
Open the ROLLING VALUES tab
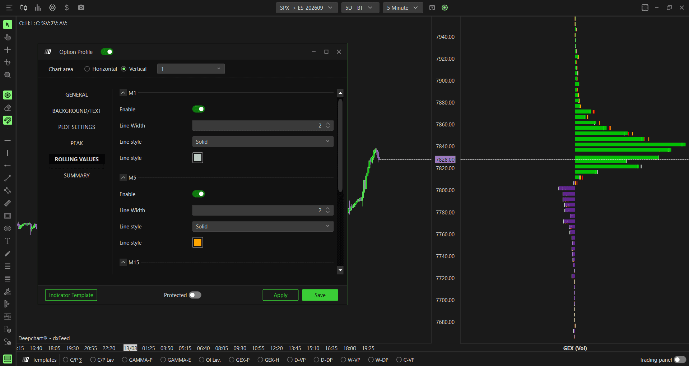[76, 159]
